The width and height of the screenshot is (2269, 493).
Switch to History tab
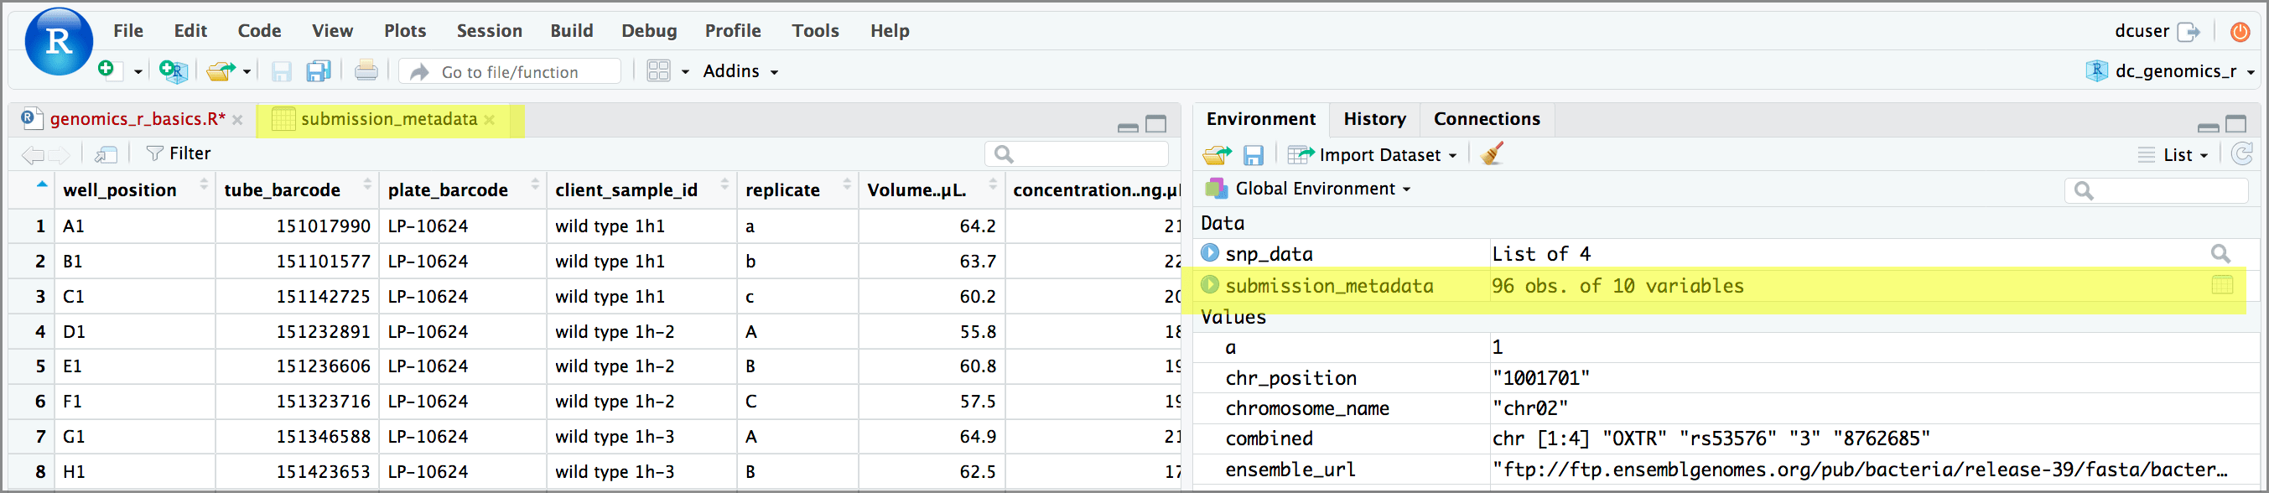pos(1374,119)
